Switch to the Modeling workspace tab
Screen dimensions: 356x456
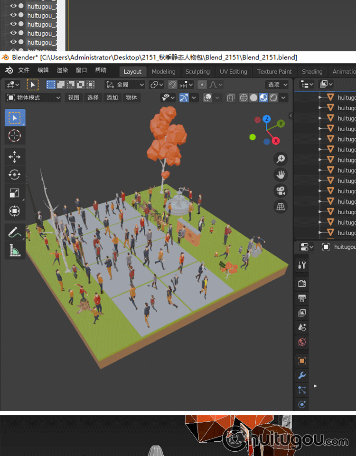[x=163, y=72]
